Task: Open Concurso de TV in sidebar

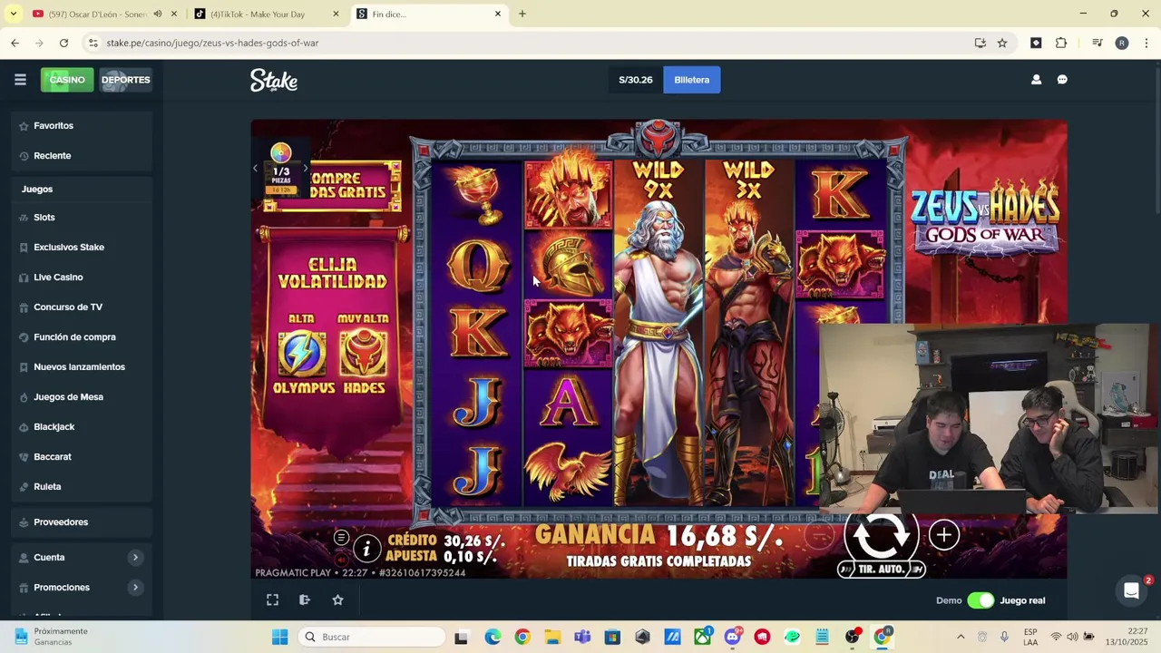Action: point(82,307)
